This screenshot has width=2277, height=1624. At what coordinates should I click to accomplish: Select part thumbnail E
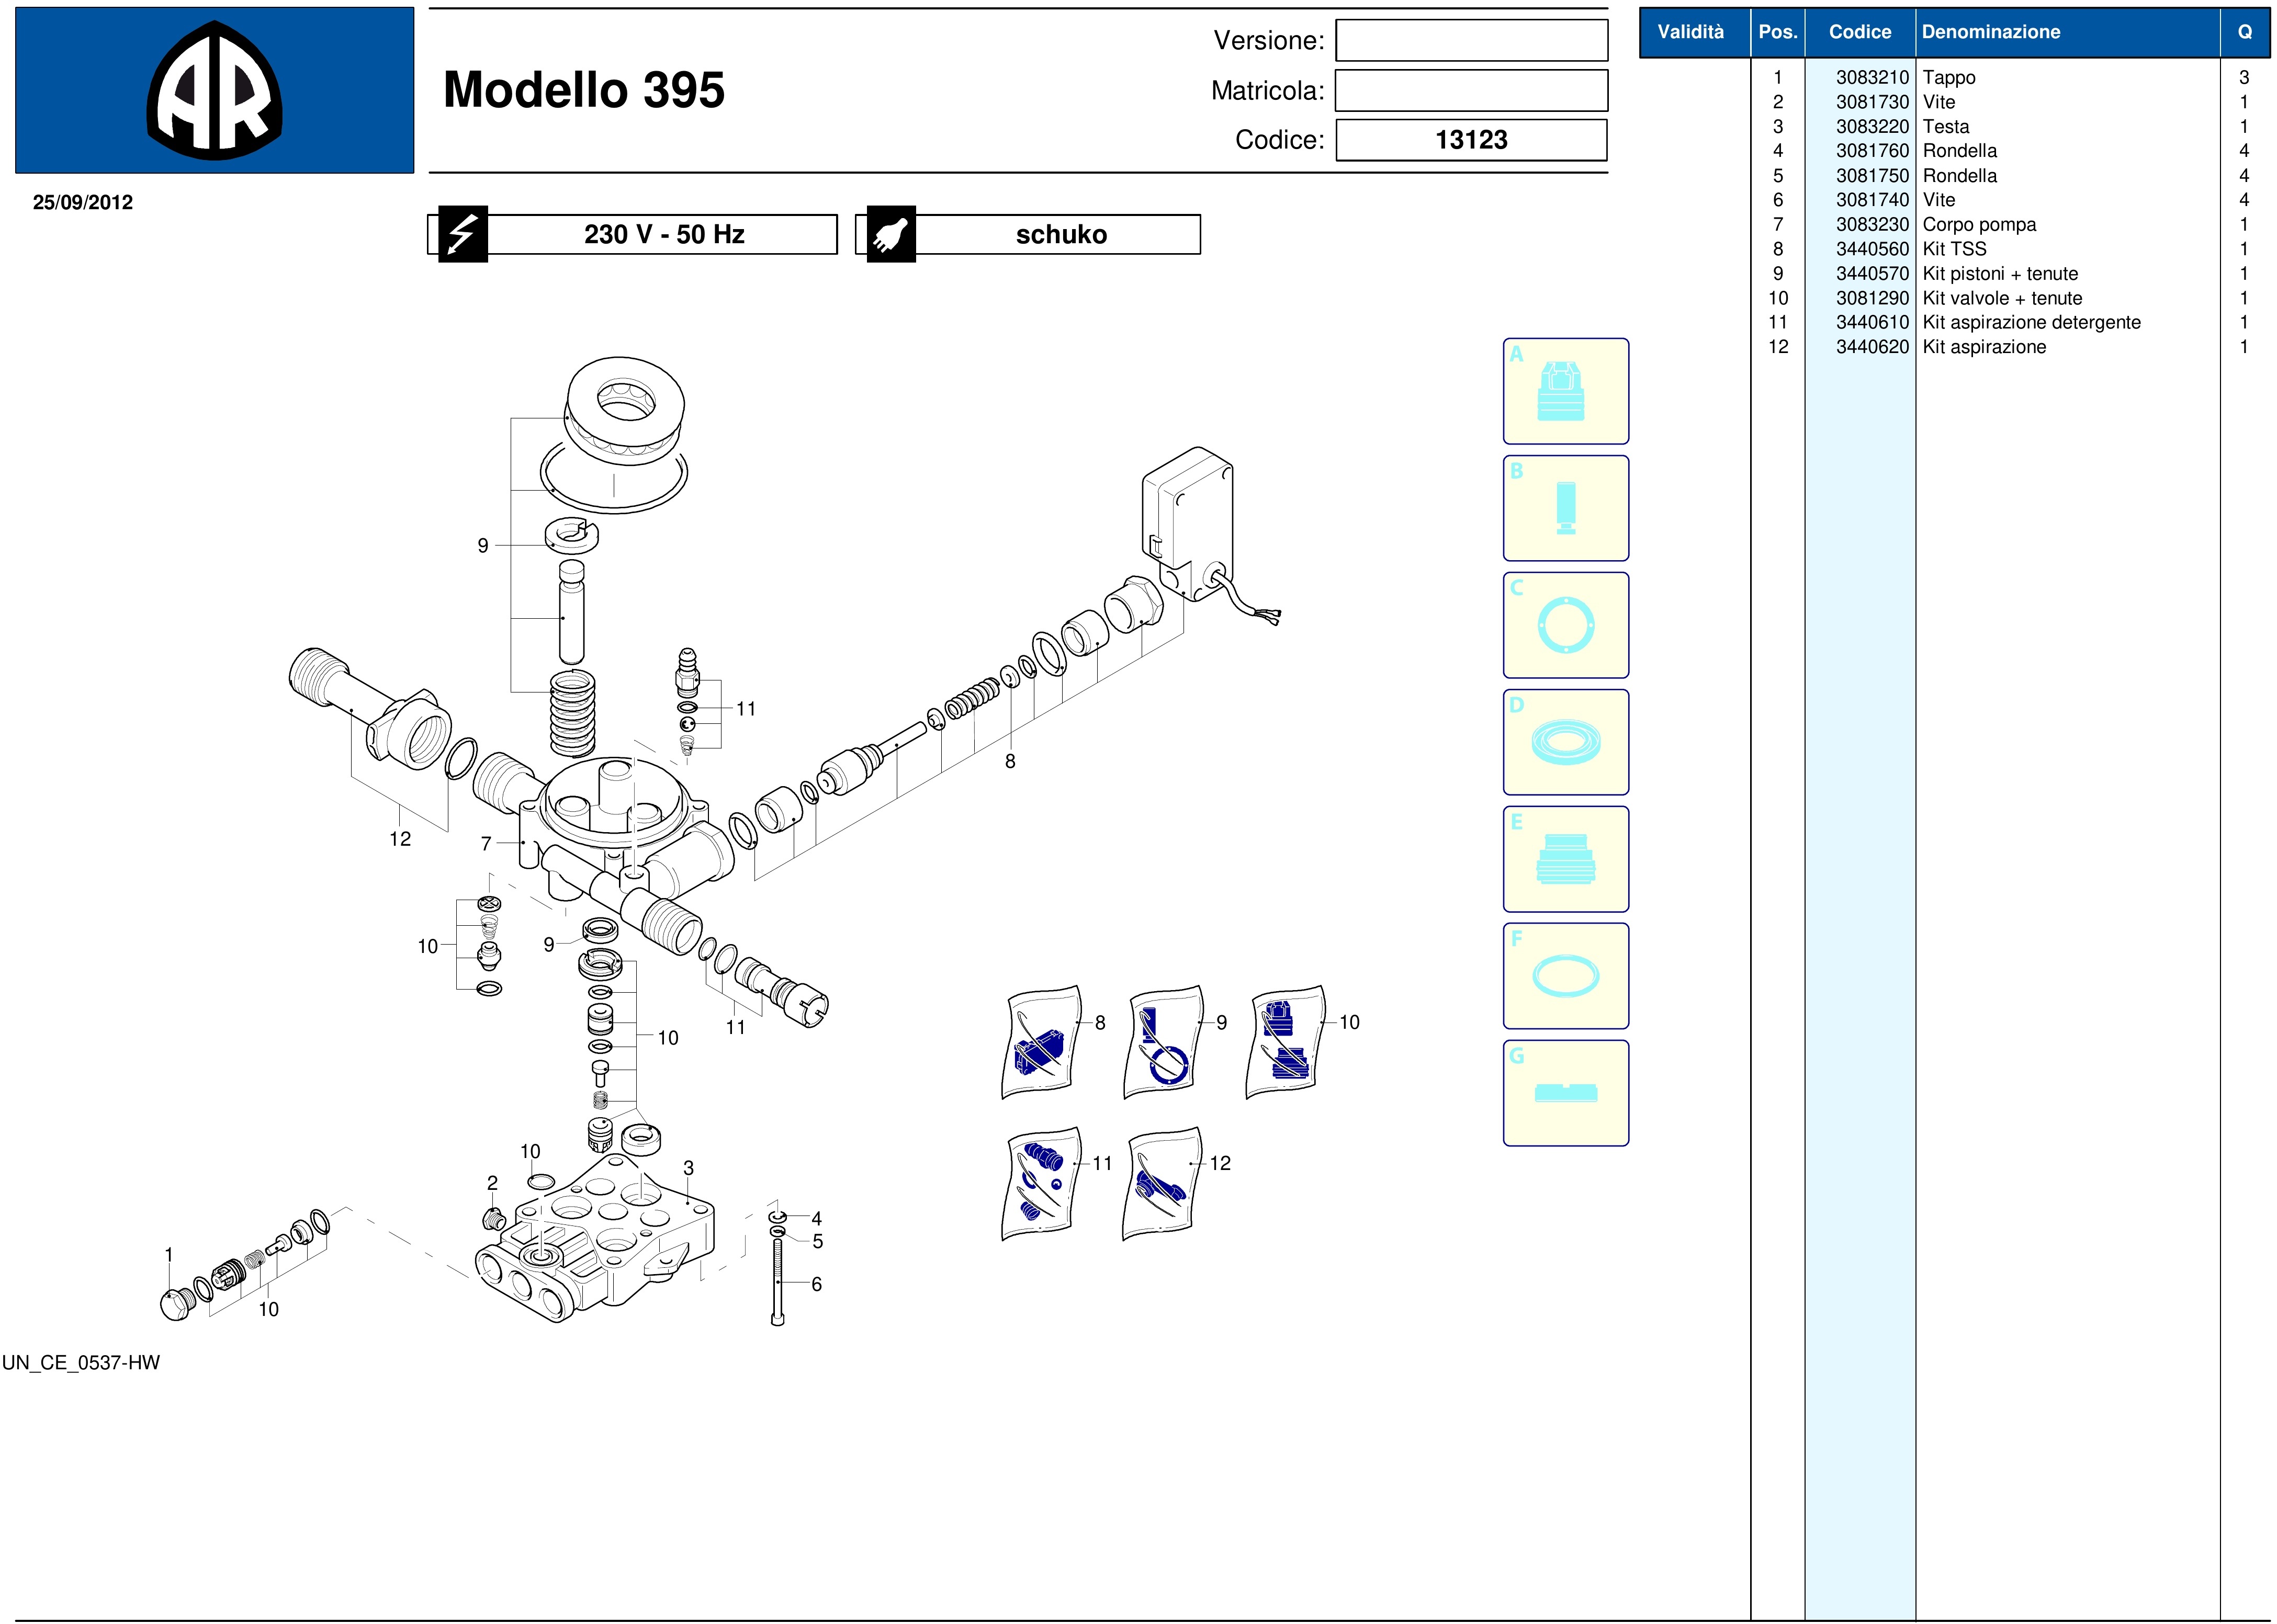click(x=1565, y=859)
